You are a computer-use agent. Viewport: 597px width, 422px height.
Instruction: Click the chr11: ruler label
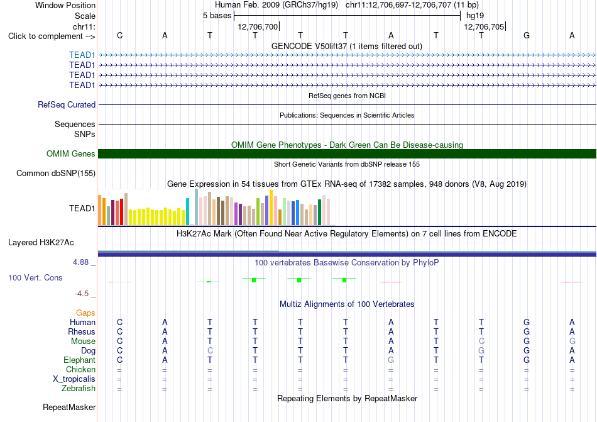pos(84,26)
